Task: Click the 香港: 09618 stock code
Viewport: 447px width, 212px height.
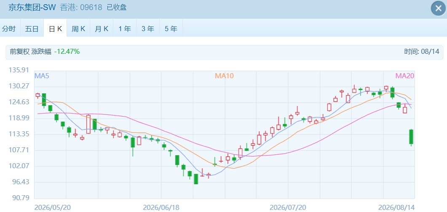Action: (81, 8)
